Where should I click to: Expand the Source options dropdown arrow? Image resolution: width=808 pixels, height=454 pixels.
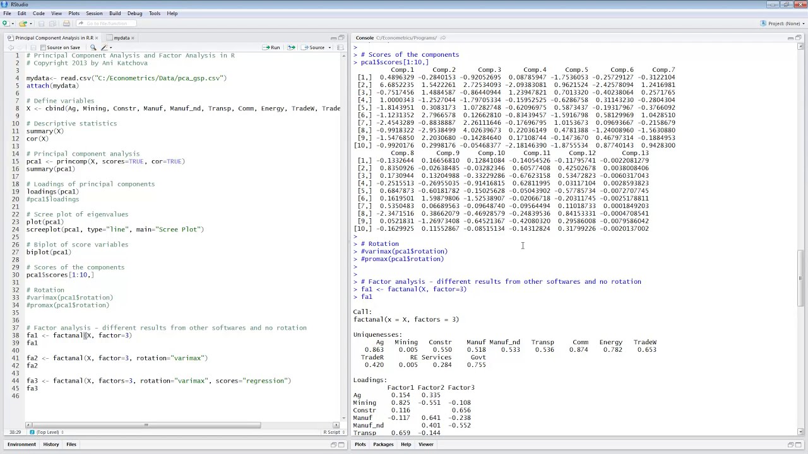click(x=330, y=47)
